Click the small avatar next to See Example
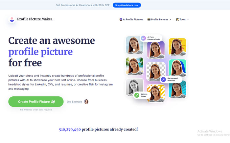230x143 pixels. pyautogui.click(x=86, y=102)
